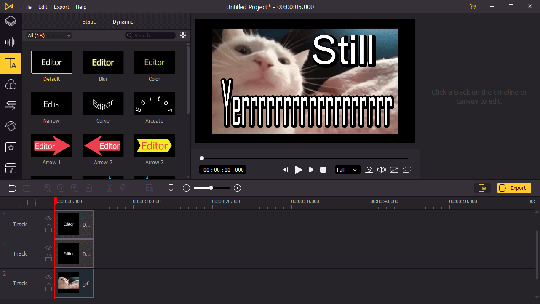Select the Arrow 2 text template
Screen dimensions: 540x304
(103, 146)
